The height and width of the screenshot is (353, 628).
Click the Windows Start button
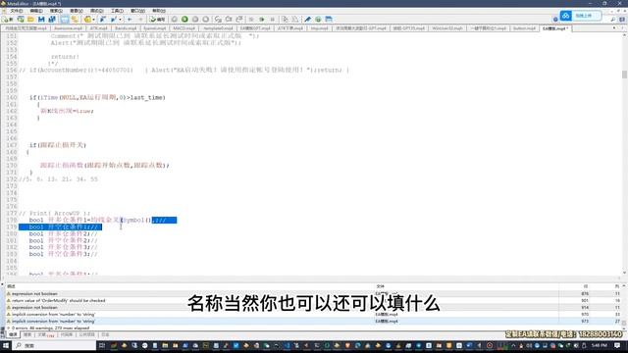coord(6,345)
